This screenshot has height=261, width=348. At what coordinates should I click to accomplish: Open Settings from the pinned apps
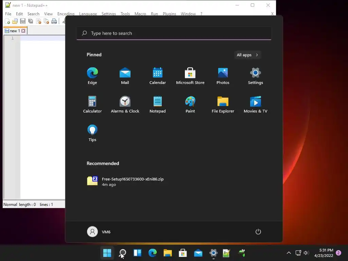256,76
